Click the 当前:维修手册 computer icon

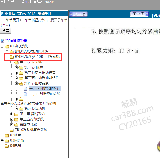point(2,41)
